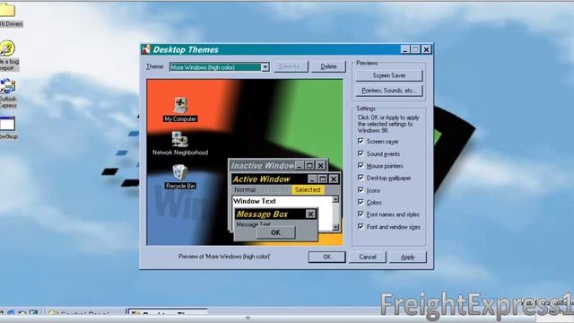Viewport: 574px width, 323px height.
Task: Click the Normal menu item in preview
Action: point(245,189)
